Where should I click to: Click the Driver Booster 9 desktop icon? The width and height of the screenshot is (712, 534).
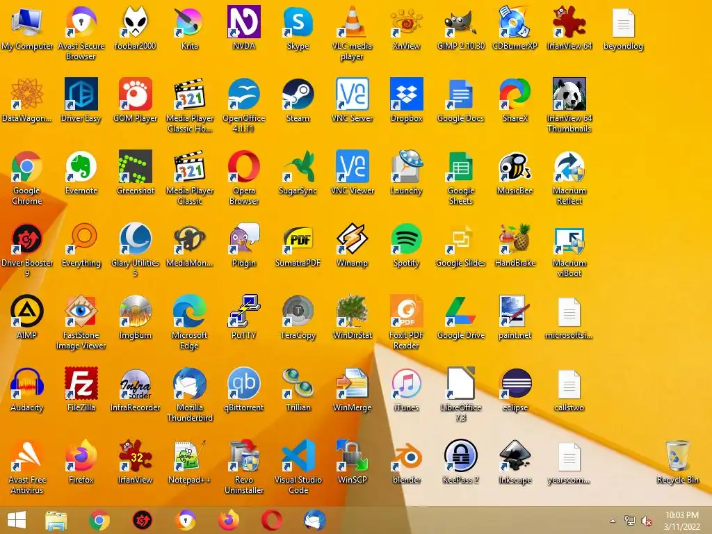27,238
